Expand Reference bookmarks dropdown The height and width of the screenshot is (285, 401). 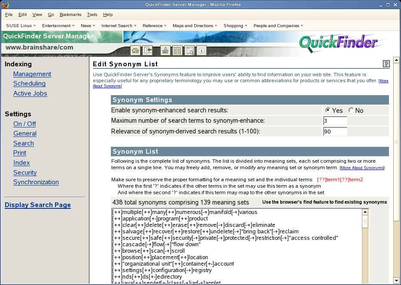(x=155, y=25)
